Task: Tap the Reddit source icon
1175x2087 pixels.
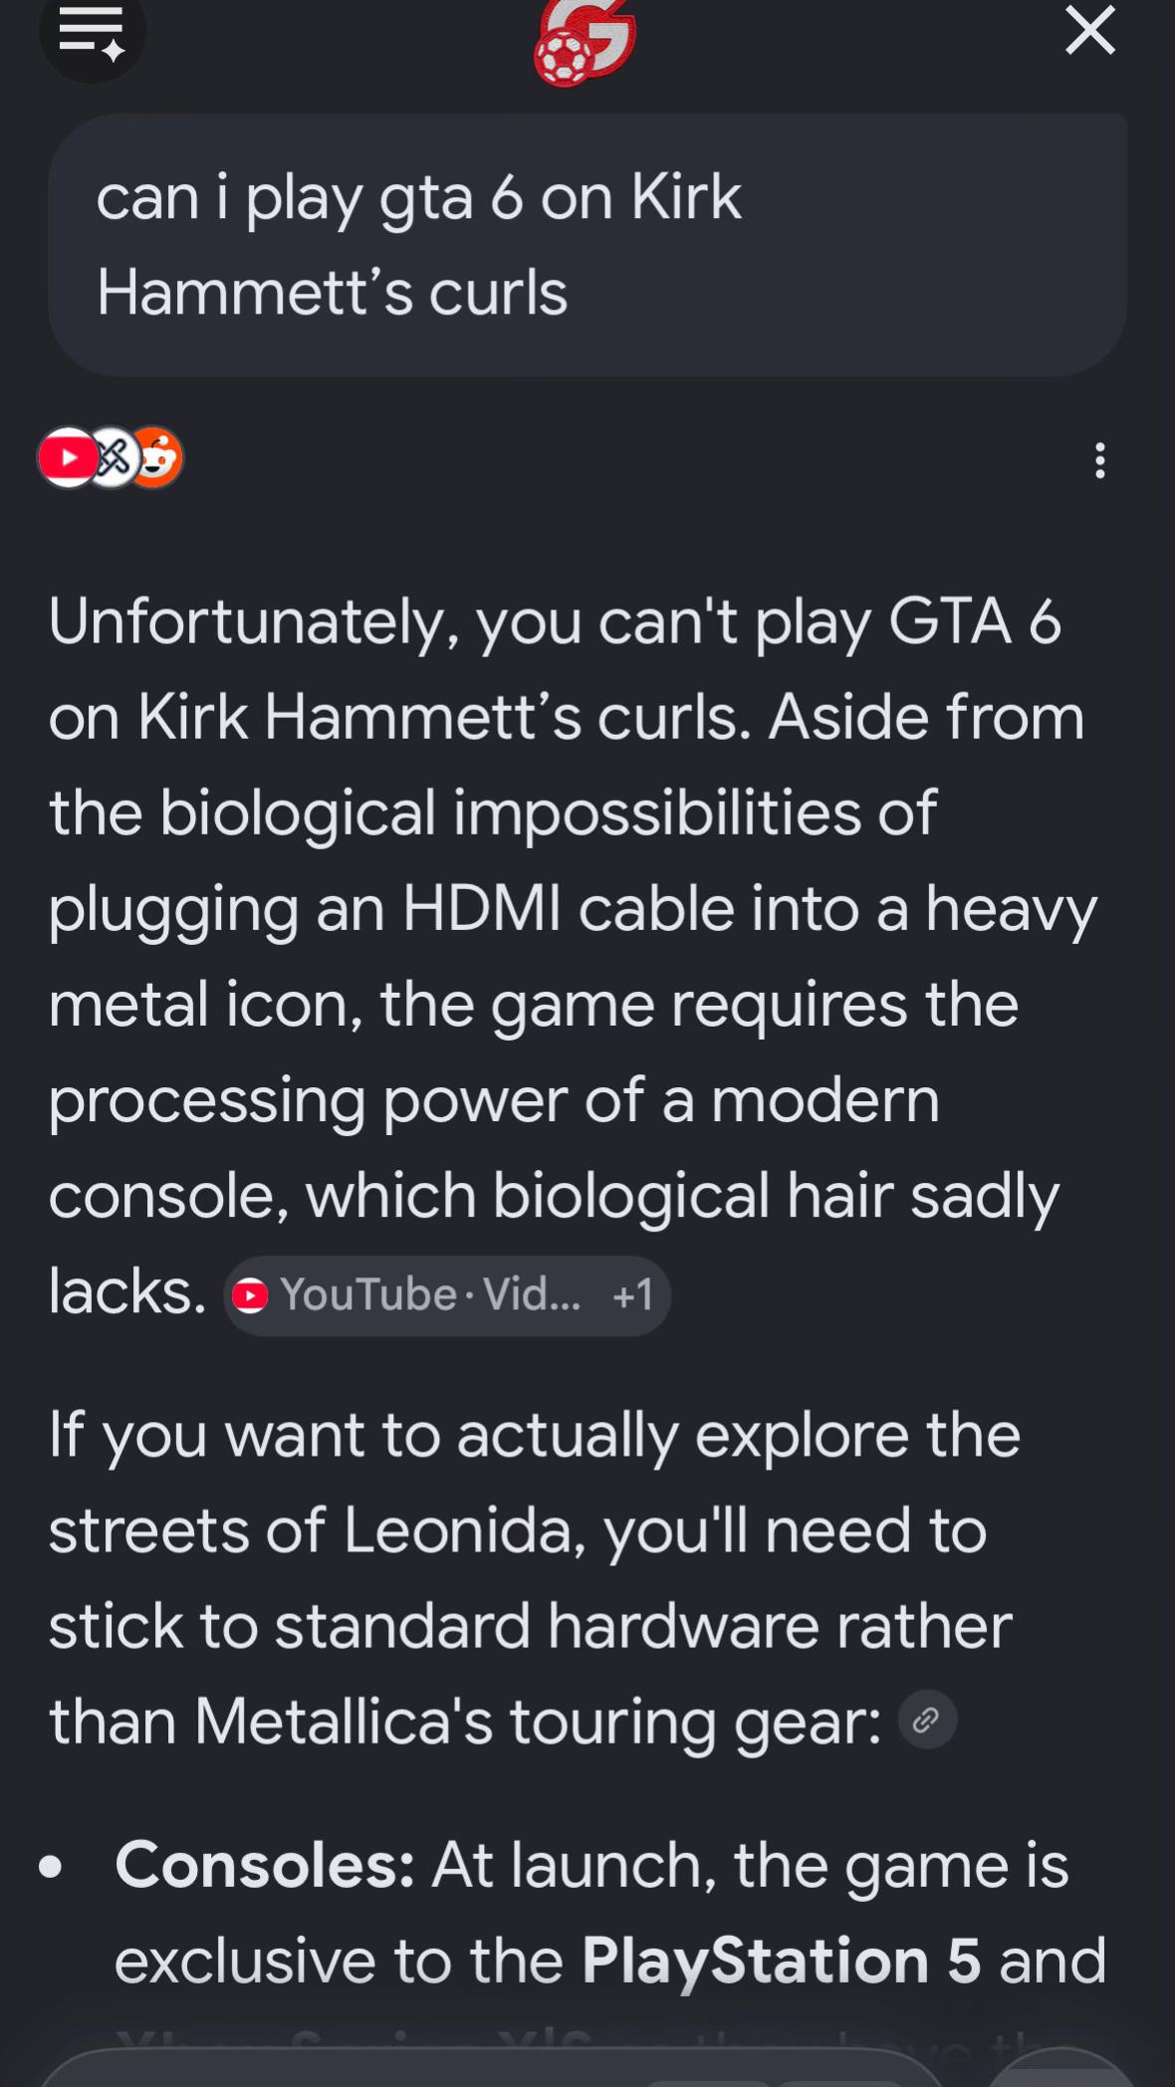Action: 156,458
